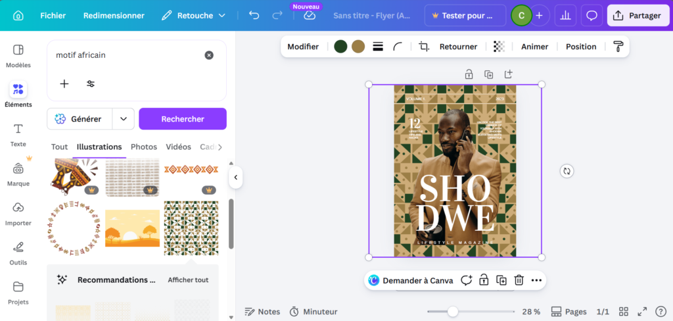Click the Rechercher button
The image size is (673, 321).
click(x=183, y=119)
